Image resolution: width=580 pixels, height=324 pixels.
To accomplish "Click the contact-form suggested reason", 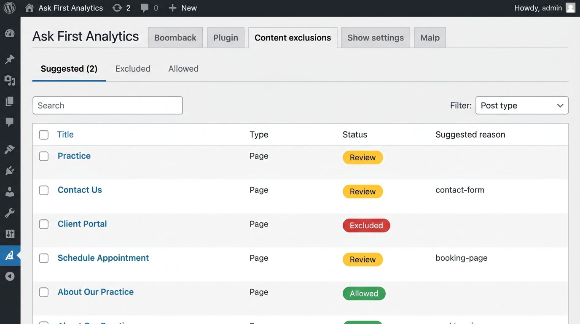I will [460, 190].
